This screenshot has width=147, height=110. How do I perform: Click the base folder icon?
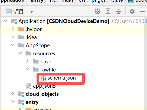[36, 61]
